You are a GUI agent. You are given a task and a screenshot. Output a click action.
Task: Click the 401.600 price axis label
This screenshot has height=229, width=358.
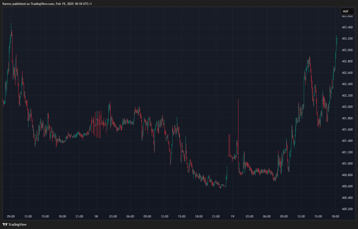347,130
